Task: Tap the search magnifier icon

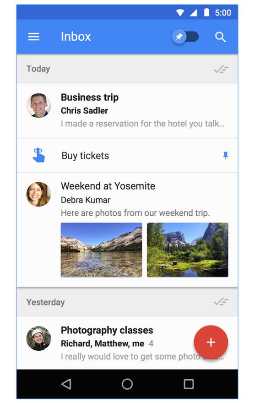Action: pyautogui.click(x=220, y=37)
